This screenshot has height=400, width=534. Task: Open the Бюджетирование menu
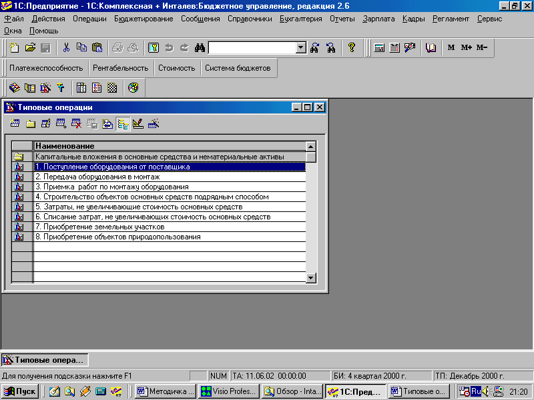pos(144,19)
